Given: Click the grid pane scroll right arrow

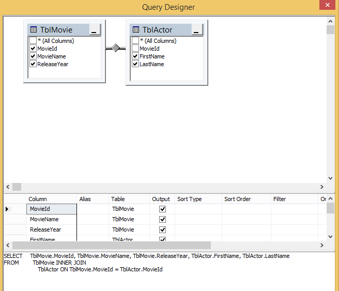Looking at the screenshot, I should coord(322,245).
